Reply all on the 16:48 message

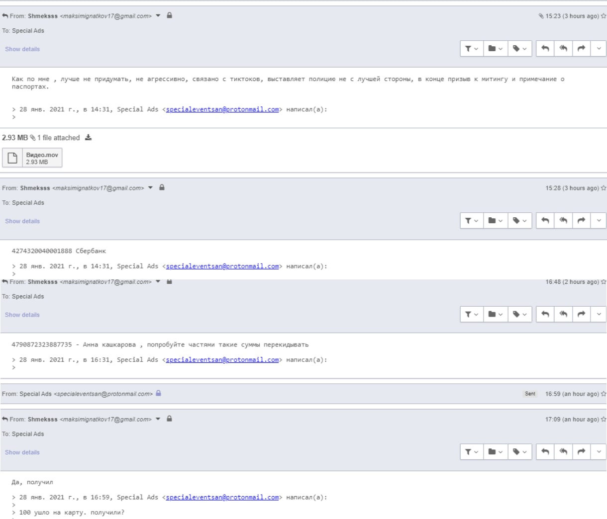[563, 314]
